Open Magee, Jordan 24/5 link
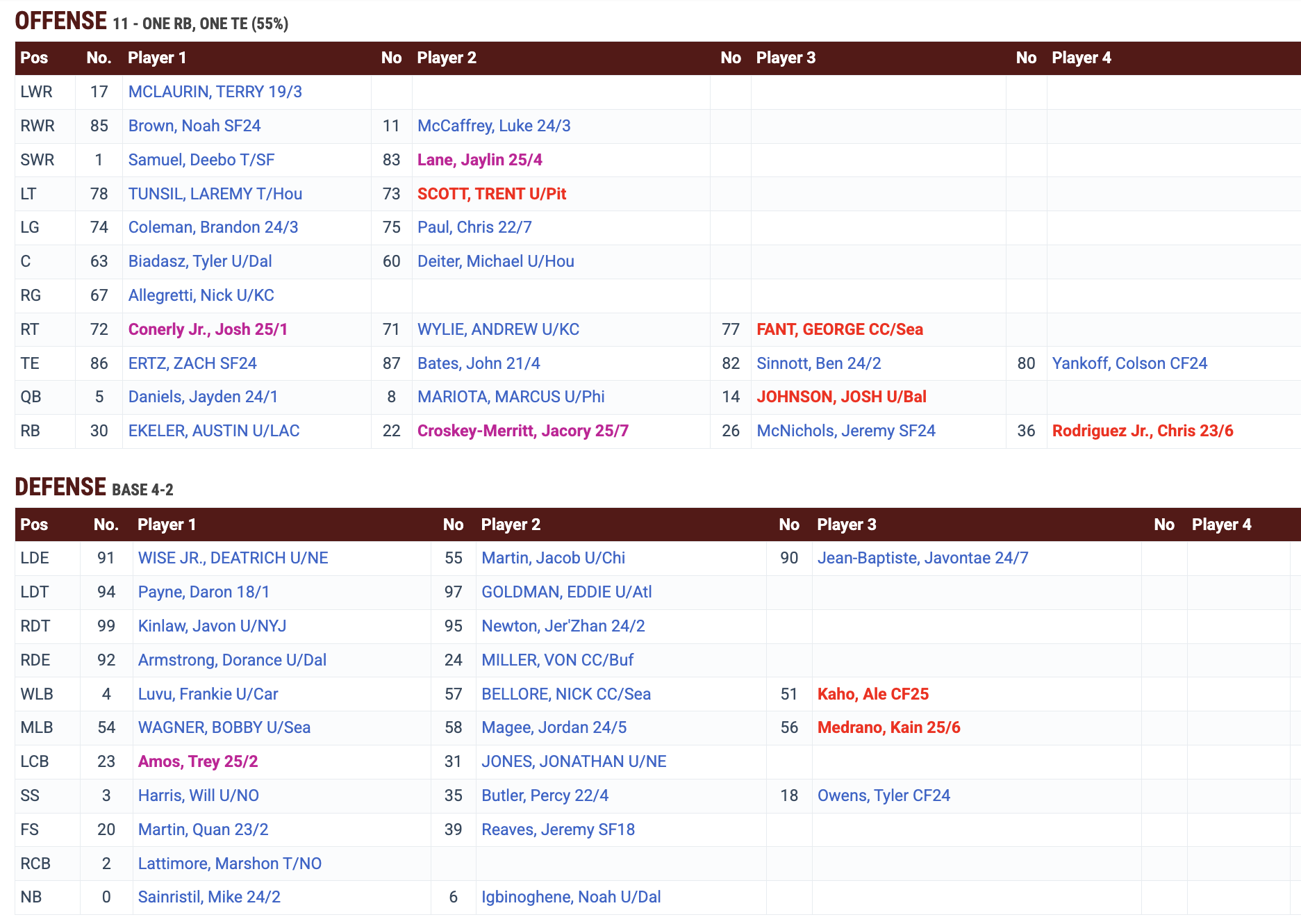This screenshot has width=1301, height=924. (554, 727)
